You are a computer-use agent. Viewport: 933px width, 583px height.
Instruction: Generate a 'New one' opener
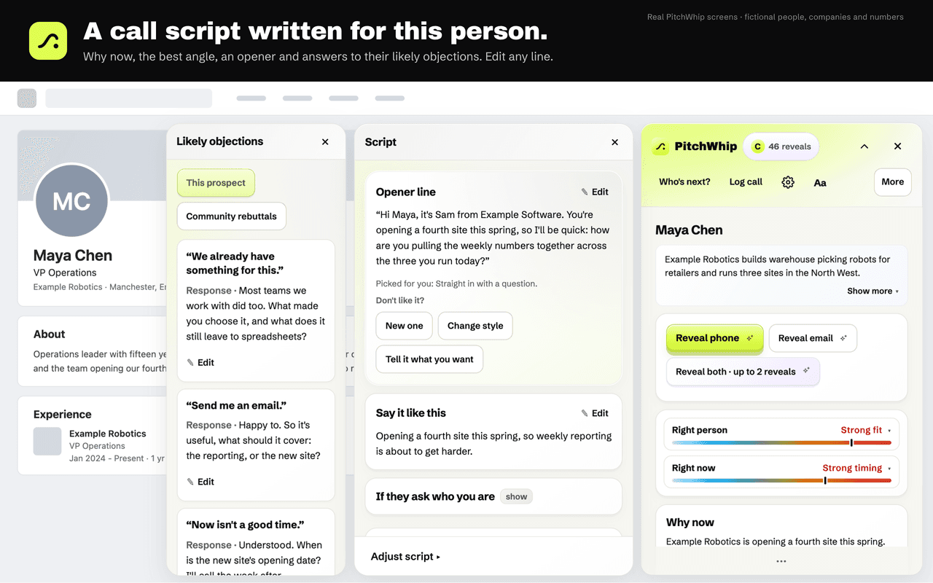405,326
